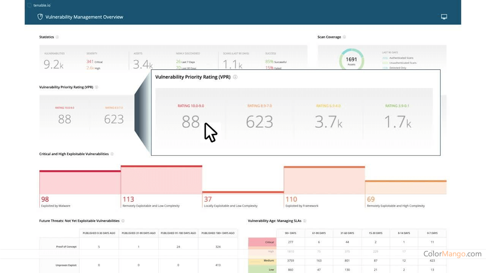Select the 90+ Days column header
Image resolution: width=486 pixels, height=273 pixels.
[290, 233]
